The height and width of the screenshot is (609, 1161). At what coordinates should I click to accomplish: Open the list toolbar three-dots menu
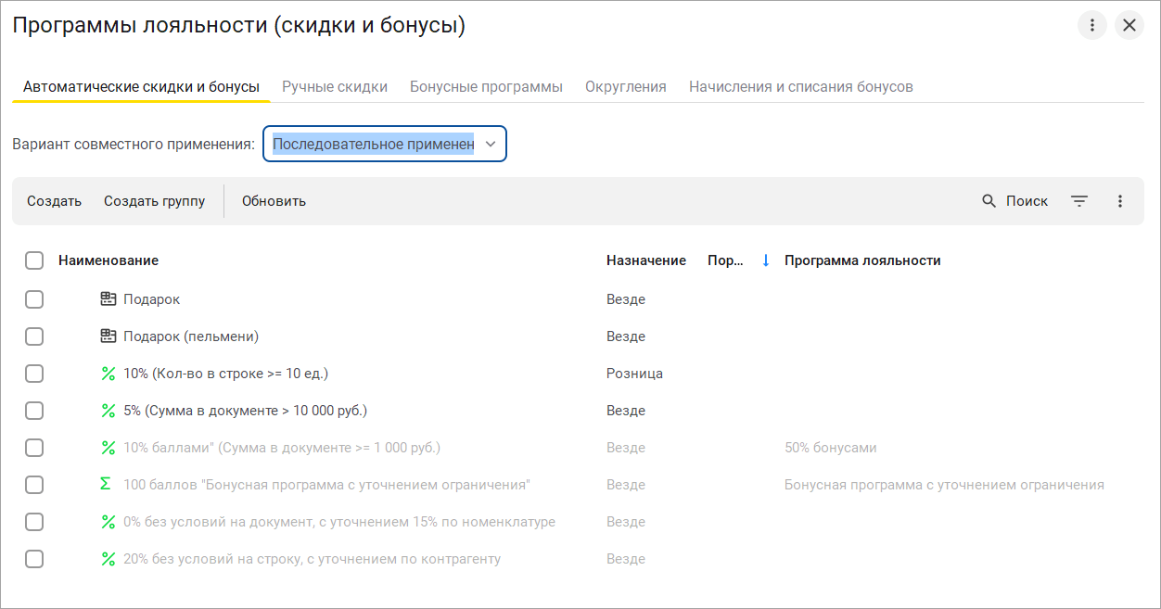point(1120,201)
